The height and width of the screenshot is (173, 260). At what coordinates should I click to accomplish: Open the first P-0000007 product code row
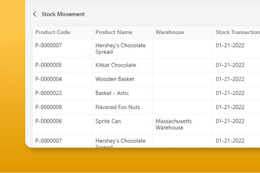tap(49, 45)
